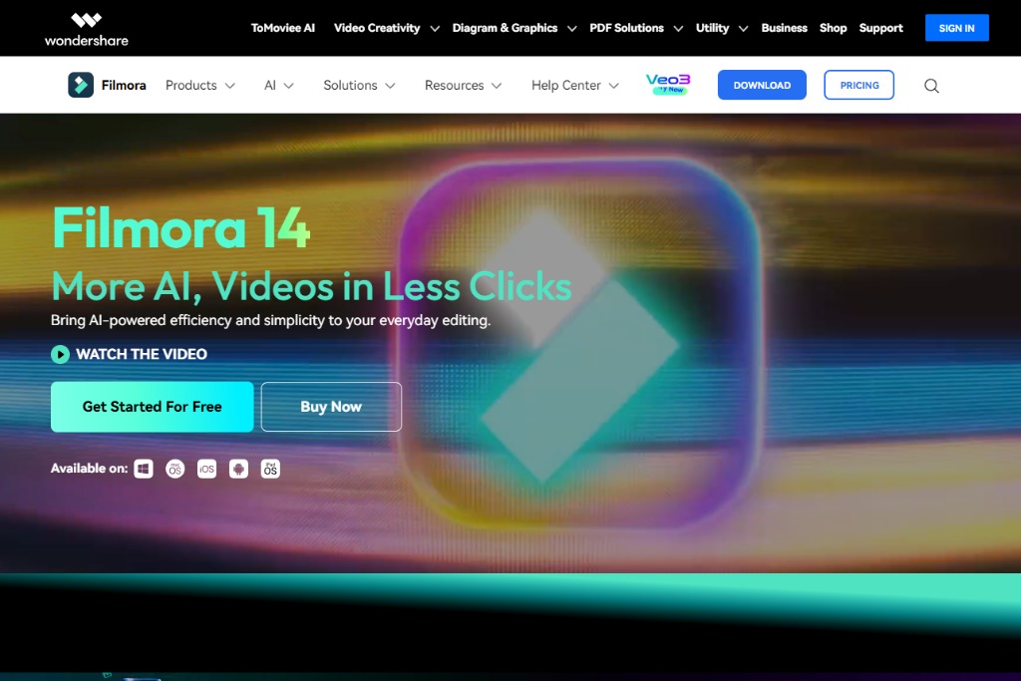Screen dimensions: 1021x681
Task: Select ToMoviee AI in the top menu
Action: click(x=282, y=28)
